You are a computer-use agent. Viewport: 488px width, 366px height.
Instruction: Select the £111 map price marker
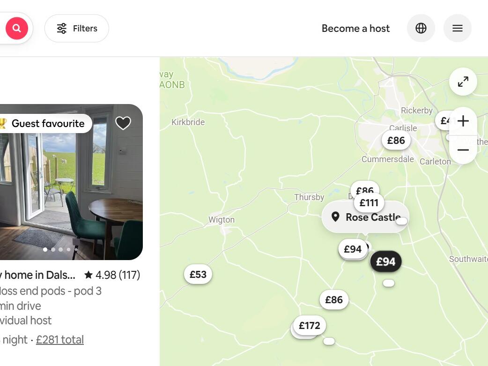tap(369, 203)
